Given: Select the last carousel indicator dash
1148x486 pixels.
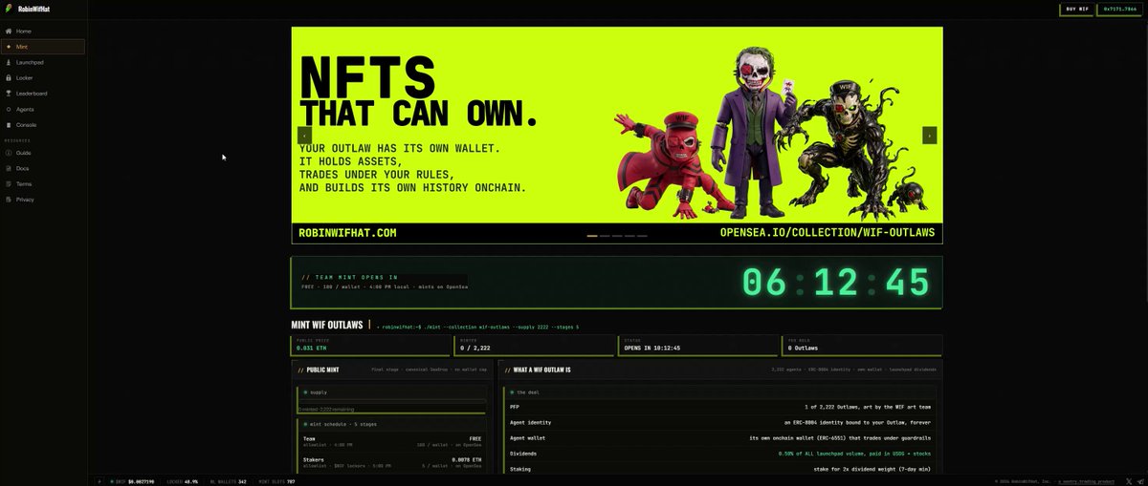Looking at the screenshot, I should (642, 236).
